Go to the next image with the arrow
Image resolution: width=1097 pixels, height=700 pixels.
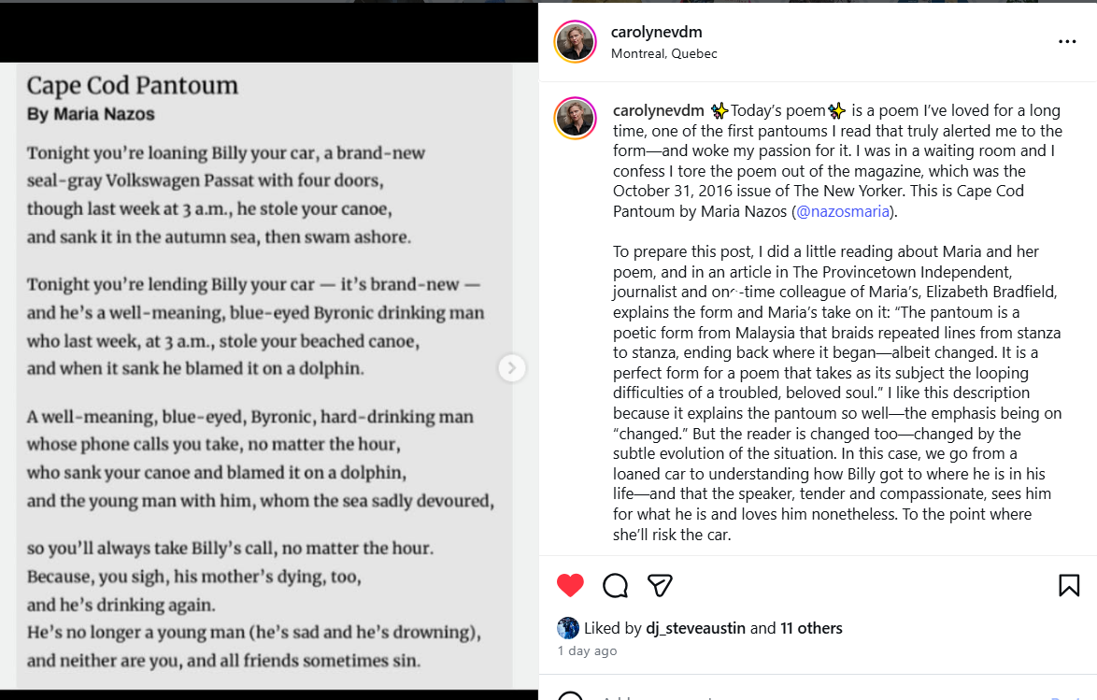[x=511, y=368]
